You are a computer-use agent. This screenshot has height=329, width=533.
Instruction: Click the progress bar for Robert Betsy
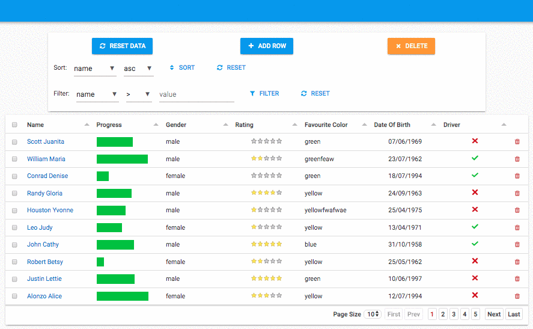pyautogui.click(x=100, y=262)
